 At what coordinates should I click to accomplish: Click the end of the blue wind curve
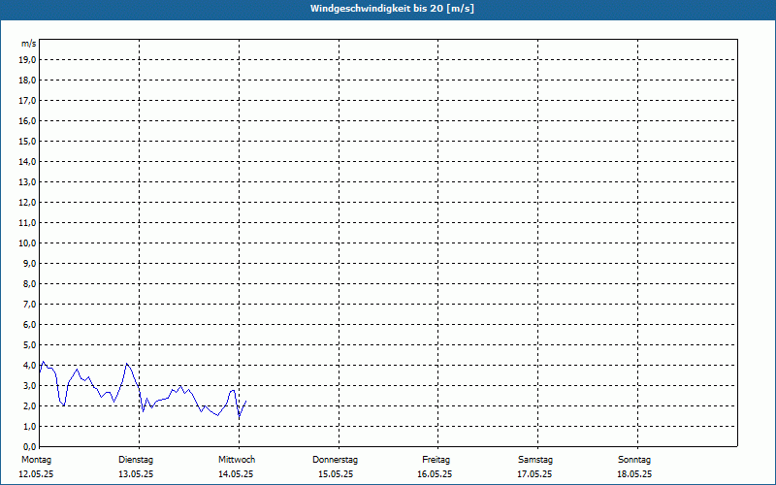coord(246,401)
